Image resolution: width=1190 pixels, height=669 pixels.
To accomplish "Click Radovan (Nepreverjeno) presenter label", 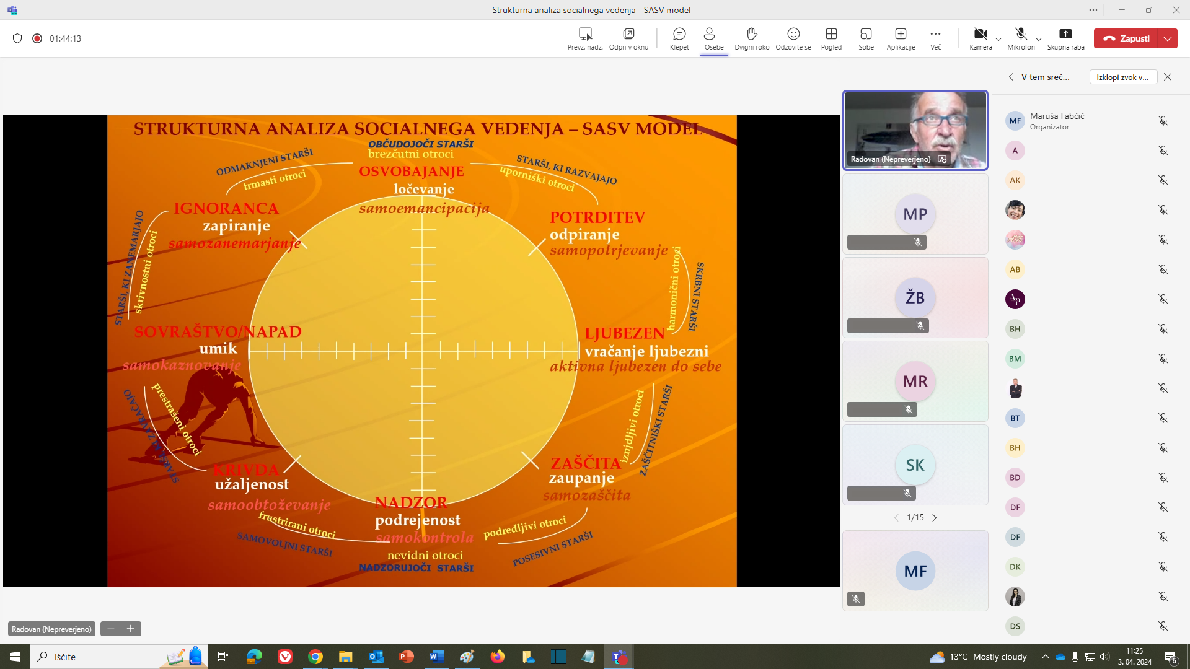I will (x=51, y=629).
